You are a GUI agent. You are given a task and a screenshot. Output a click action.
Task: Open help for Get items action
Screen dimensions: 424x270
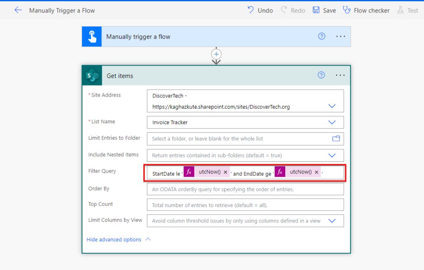pyautogui.click(x=321, y=75)
